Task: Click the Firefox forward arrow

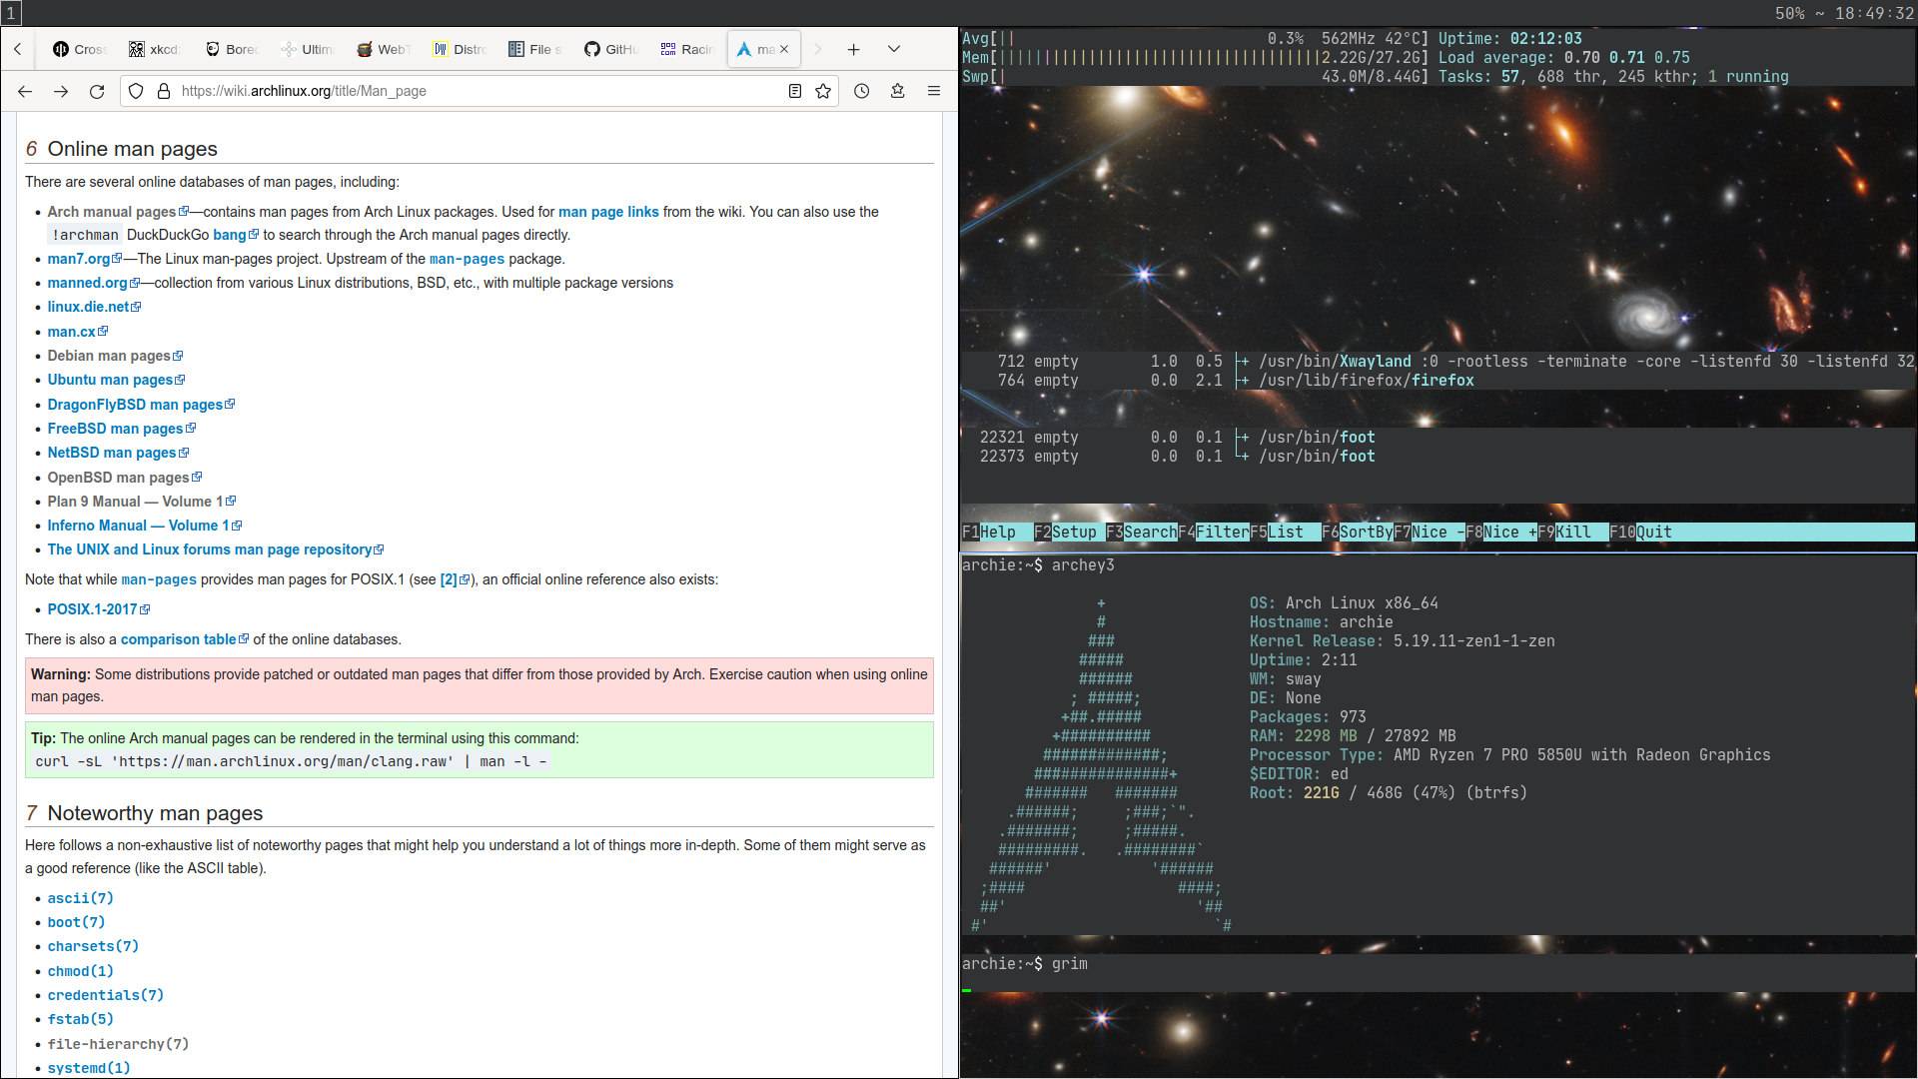Action: (61, 91)
